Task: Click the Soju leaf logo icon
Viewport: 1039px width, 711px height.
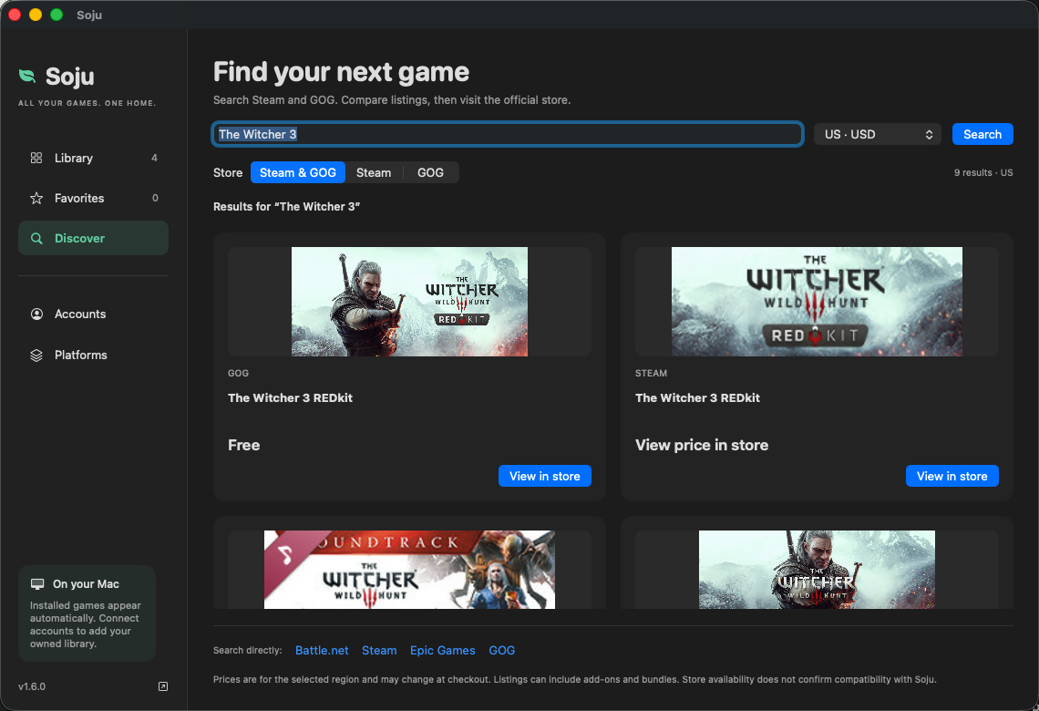Action: coord(27,77)
